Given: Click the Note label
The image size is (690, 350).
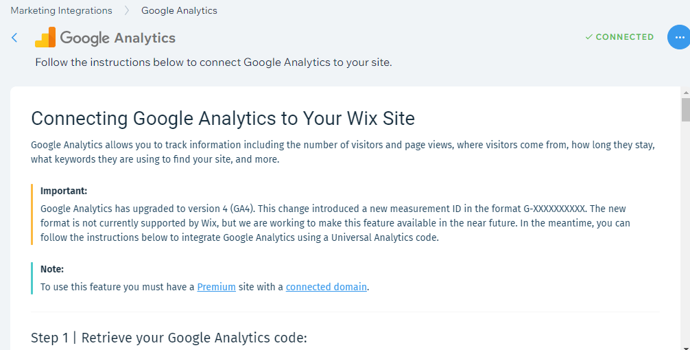Looking at the screenshot, I should [52, 269].
